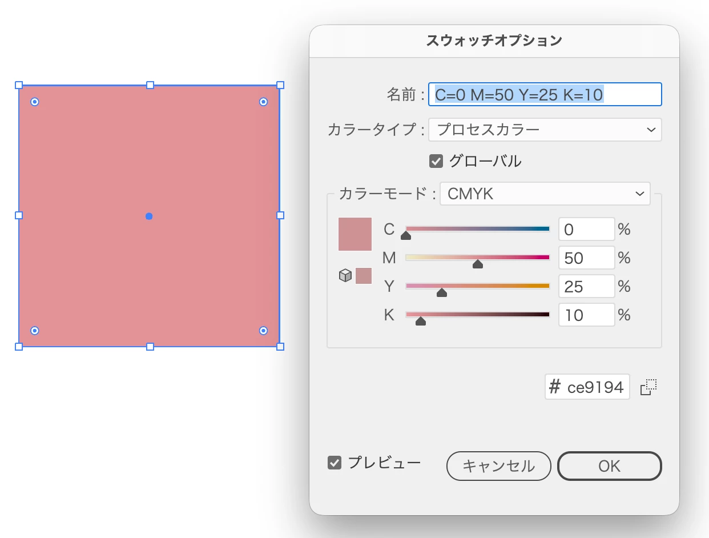
Task: Disable the プレビュー checkbox
Action: point(335,463)
